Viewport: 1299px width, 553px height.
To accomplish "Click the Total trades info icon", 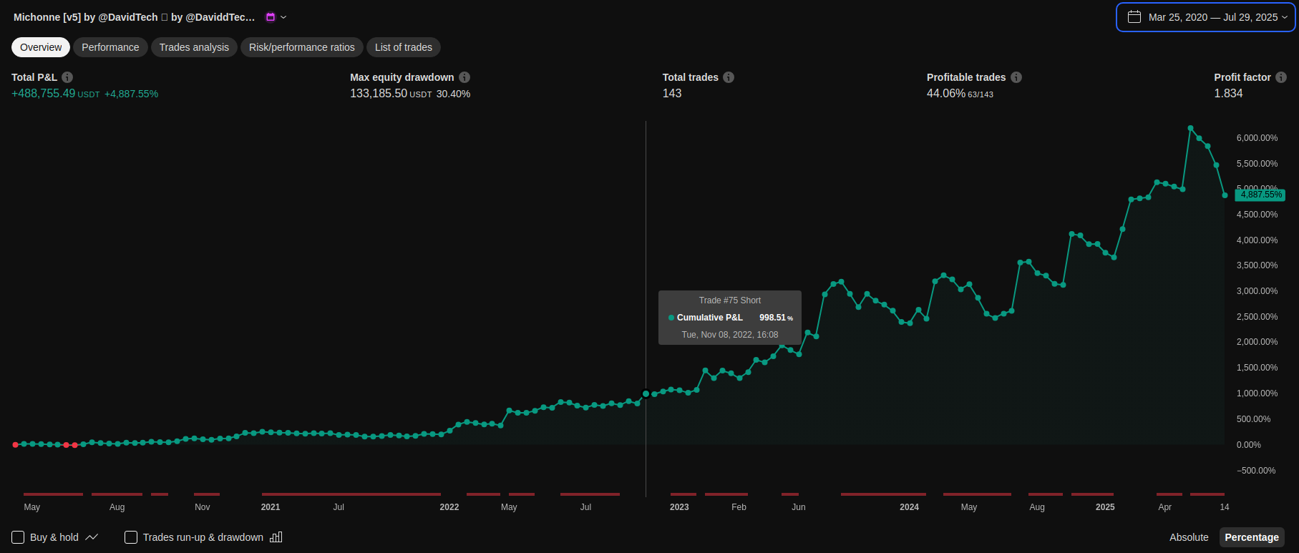I will [x=729, y=77].
